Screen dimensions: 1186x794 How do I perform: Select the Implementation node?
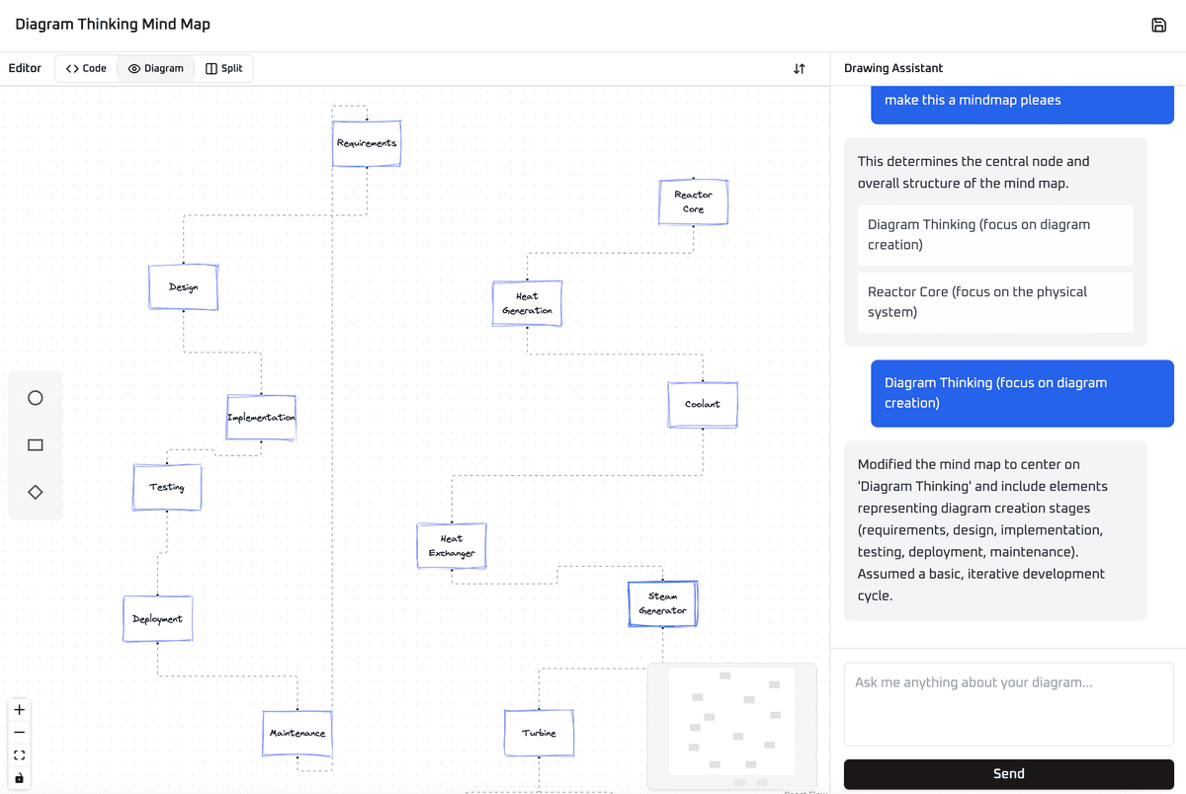tap(261, 418)
